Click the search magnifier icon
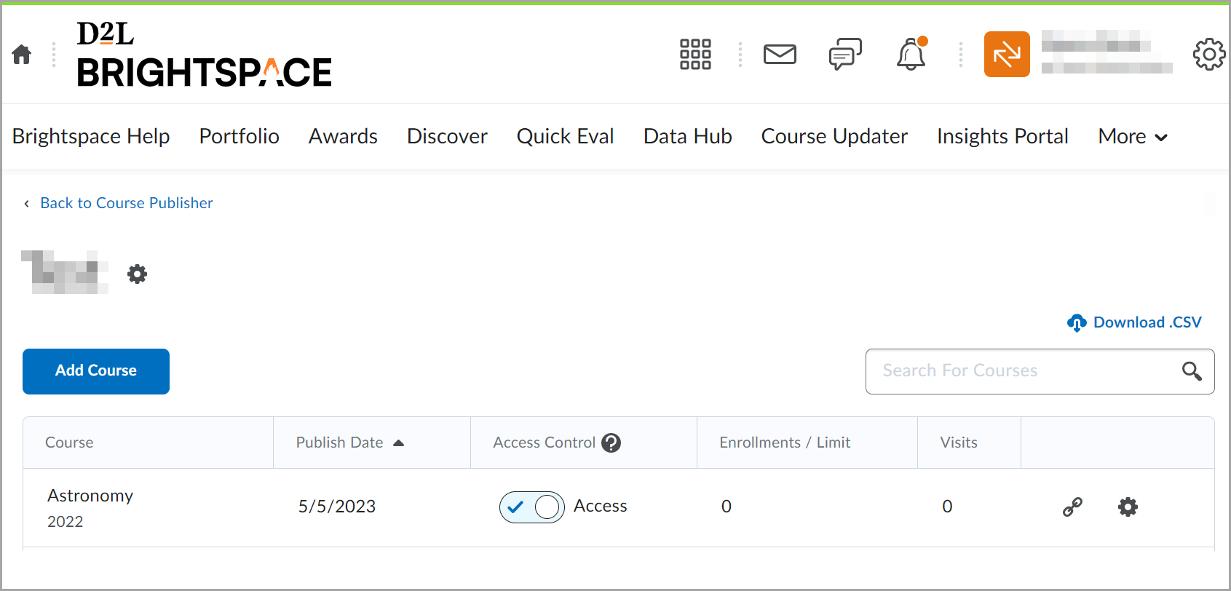The image size is (1231, 591). point(1192,371)
